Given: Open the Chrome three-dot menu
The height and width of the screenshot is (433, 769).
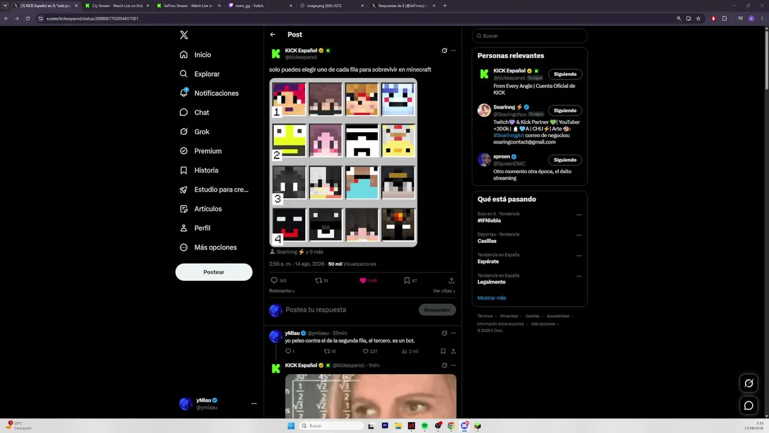Looking at the screenshot, I should 762,19.
